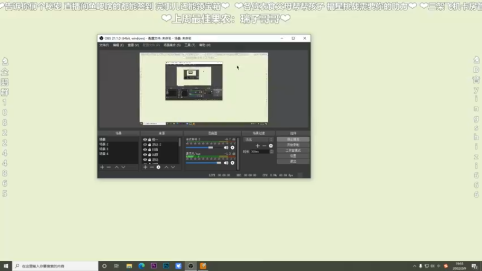Move the selected source up
Screen dimensions: 482x271
(x=166, y=167)
